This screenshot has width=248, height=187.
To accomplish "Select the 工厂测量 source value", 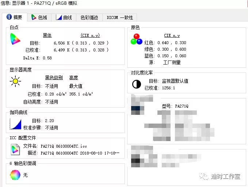I will tap(172, 62).
